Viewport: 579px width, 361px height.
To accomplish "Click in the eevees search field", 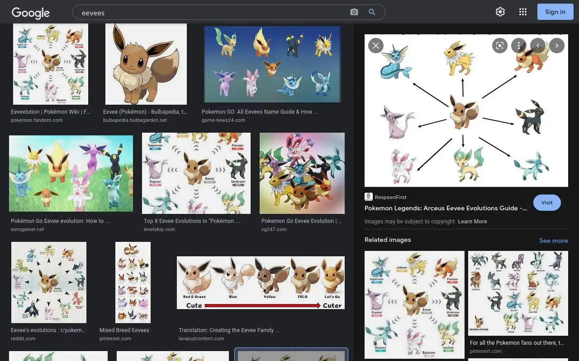I will [x=213, y=13].
